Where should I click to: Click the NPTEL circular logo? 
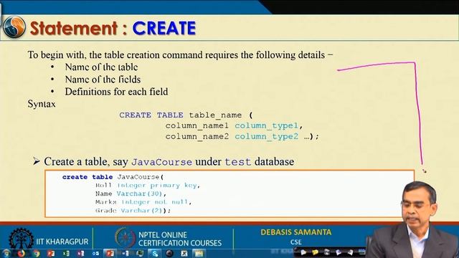click(x=126, y=237)
